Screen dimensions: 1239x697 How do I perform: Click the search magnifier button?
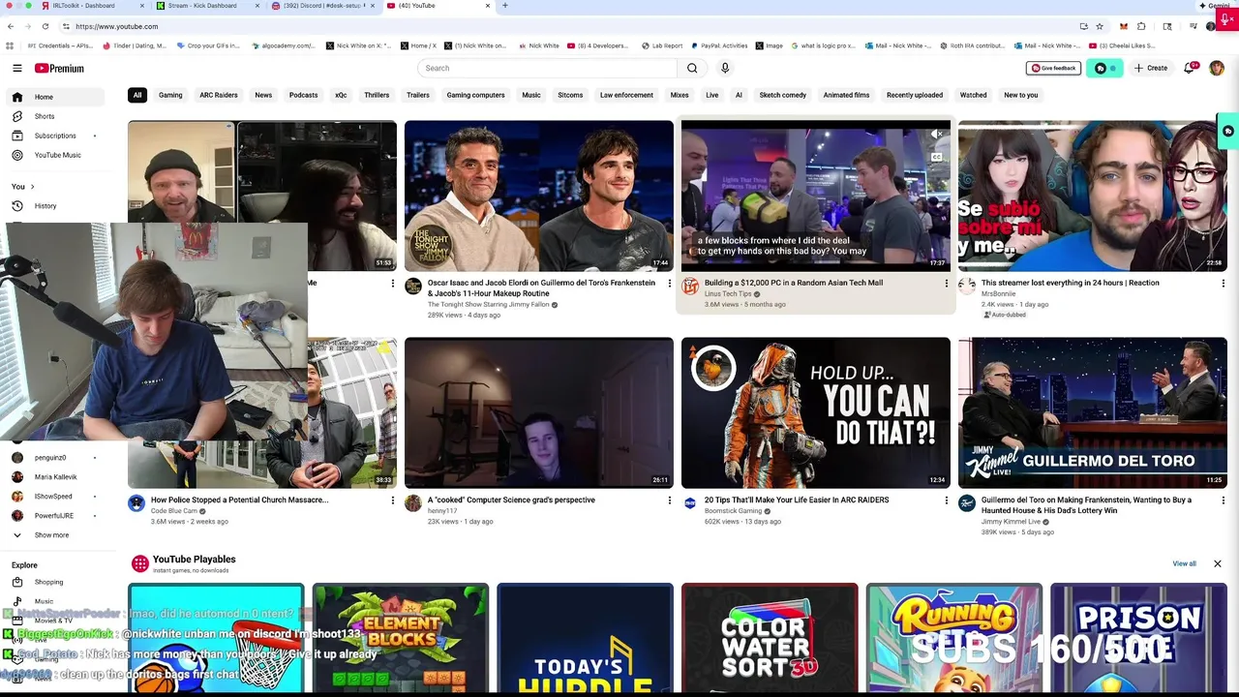[692, 68]
